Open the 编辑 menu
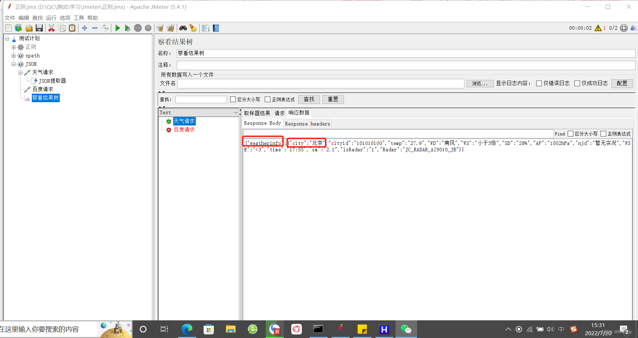The width and height of the screenshot is (638, 338). tap(24, 18)
